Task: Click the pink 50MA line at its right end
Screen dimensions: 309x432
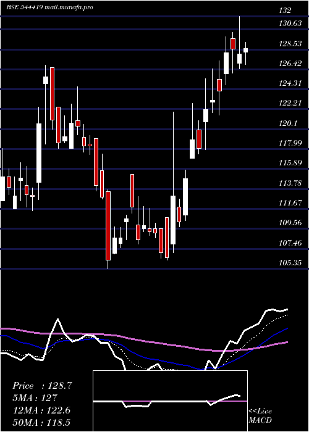Action: tap(286, 342)
